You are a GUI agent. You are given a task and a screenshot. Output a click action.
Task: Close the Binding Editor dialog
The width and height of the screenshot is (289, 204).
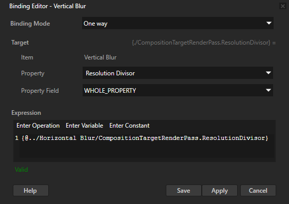coord(282,6)
